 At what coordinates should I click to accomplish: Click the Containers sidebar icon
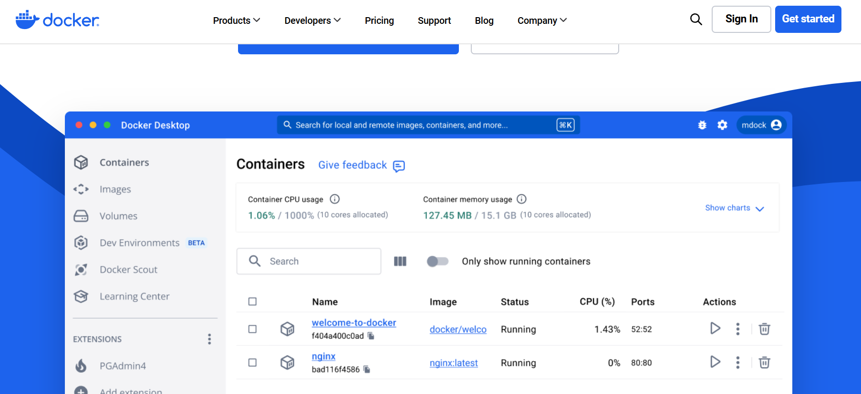81,162
